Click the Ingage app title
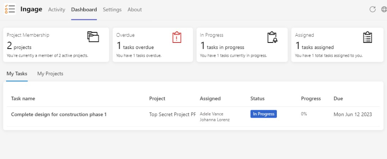The height and width of the screenshot is (159, 387). point(31,9)
